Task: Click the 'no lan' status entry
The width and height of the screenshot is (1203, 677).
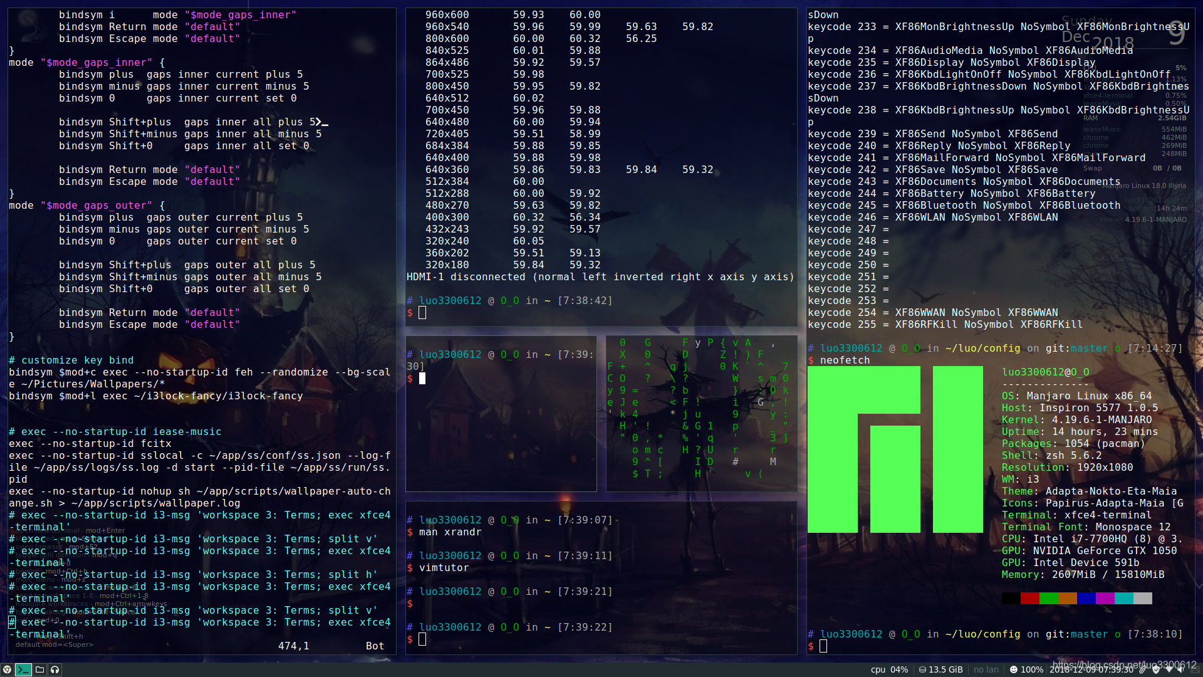Action: point(986,669)
